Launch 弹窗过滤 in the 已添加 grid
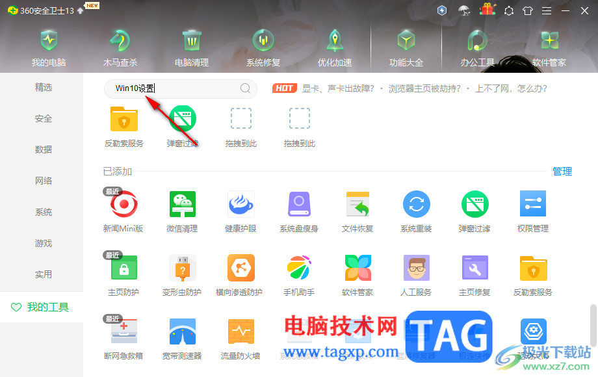The height and width of the screenshot is (377, 598). coord(474,211)
